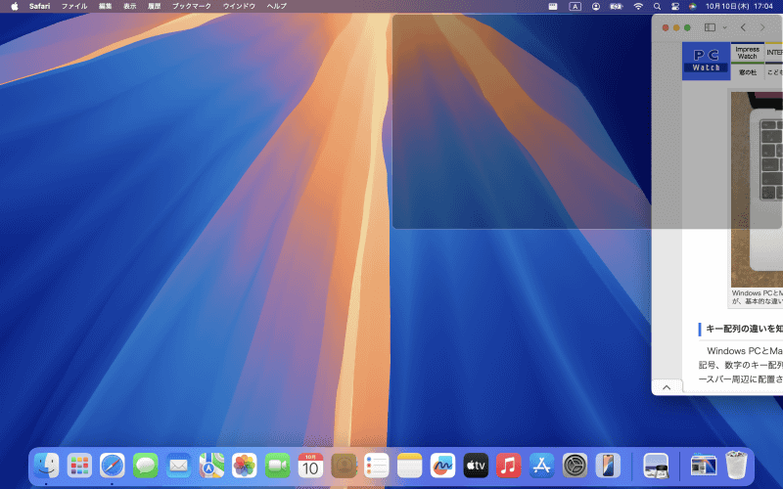Click the keyboard article image in Safari
Screen dimensions: 783x489
[x=757, y=189]
